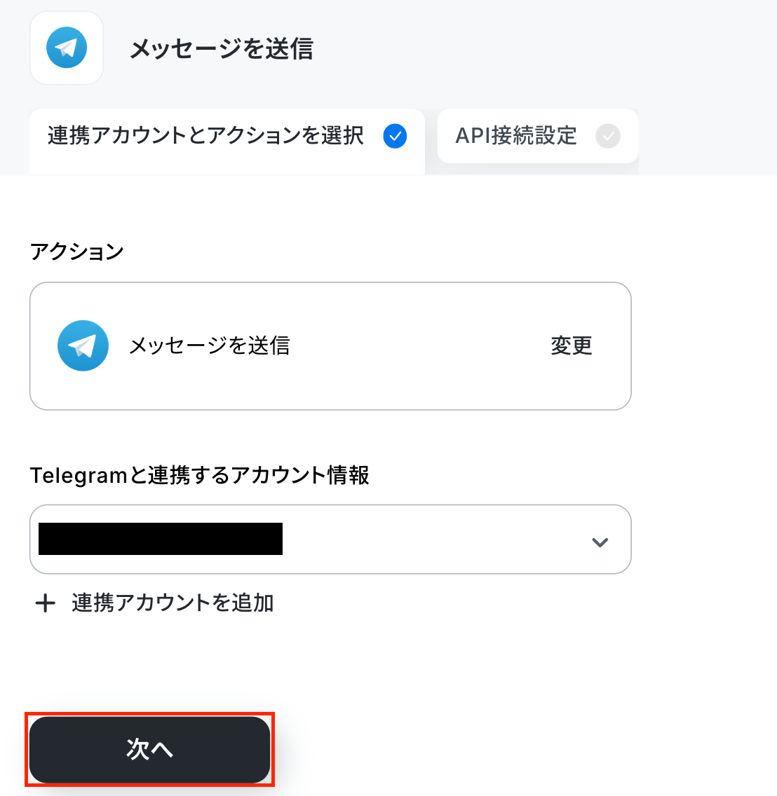
Task: Click the メッセージを送信 action card
Action: [330, 345]
